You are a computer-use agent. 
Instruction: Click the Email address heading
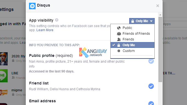[x=42, y=101]
